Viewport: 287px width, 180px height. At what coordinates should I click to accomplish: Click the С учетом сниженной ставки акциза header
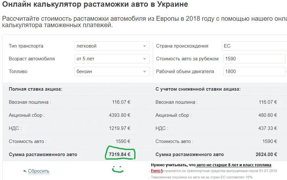point(198,89)
